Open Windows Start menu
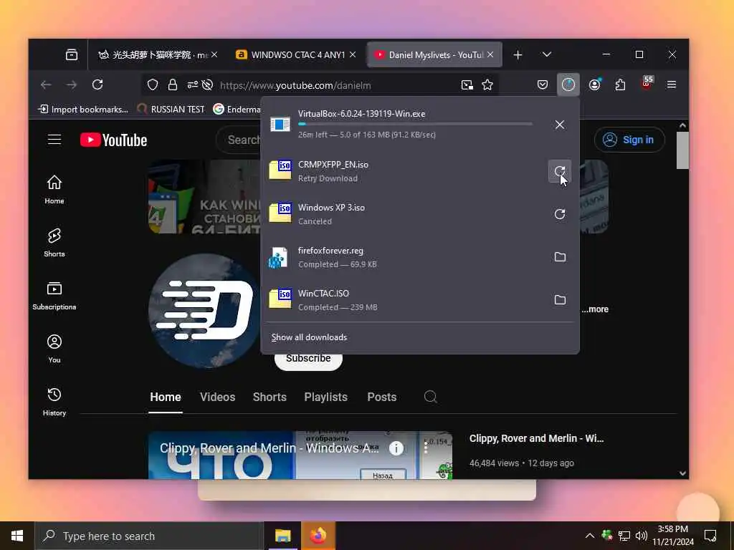The width and height of the screenshot is (734, 550). click(17, 536)
